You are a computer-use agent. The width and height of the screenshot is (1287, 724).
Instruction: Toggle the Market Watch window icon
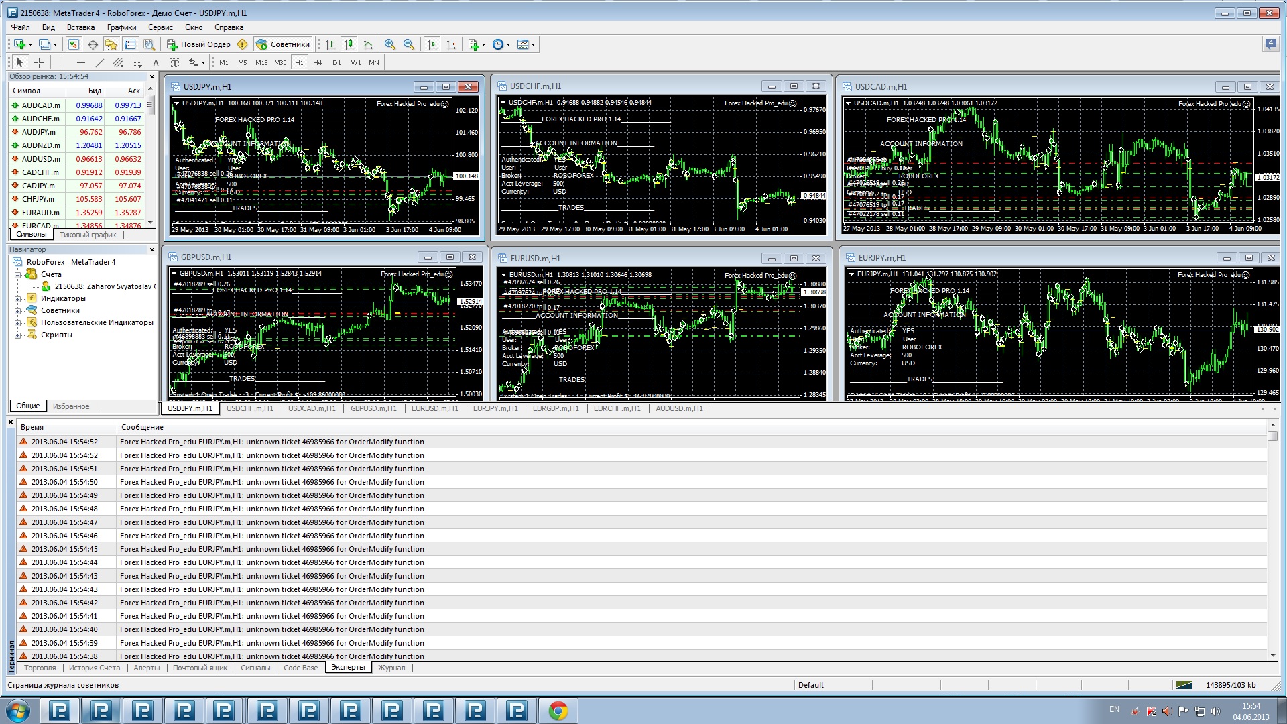click(74, 44)
